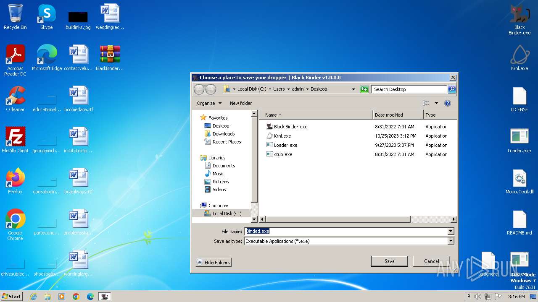Select incomedate.rtf document icon

78,99
